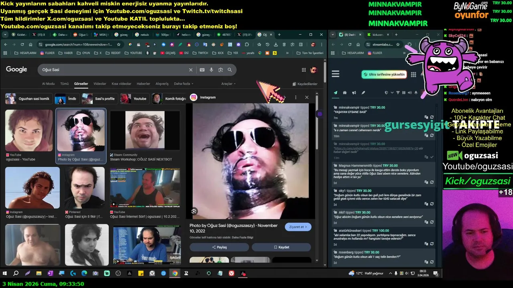Mute Streamlabs alerts with speaker icon

pyautogui.click(x=410, y=93)
